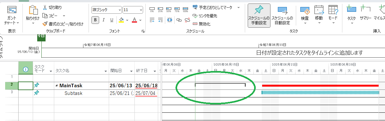Click Outdent task icon

coord(152,20)
